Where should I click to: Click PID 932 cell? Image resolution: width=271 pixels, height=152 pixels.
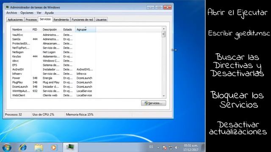(35, 91)
